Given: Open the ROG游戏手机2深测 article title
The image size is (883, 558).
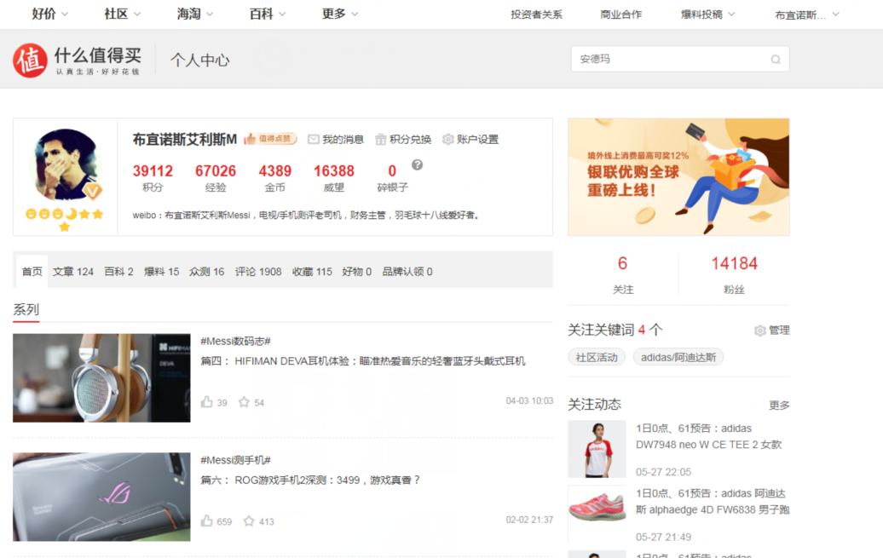Looking at the screenshot, I should (x=327, y=480).
